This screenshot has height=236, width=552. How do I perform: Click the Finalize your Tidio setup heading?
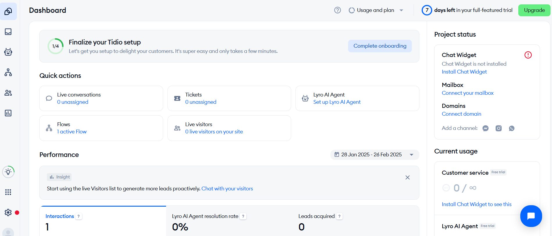pyautogui.click(x=105, y=42)
